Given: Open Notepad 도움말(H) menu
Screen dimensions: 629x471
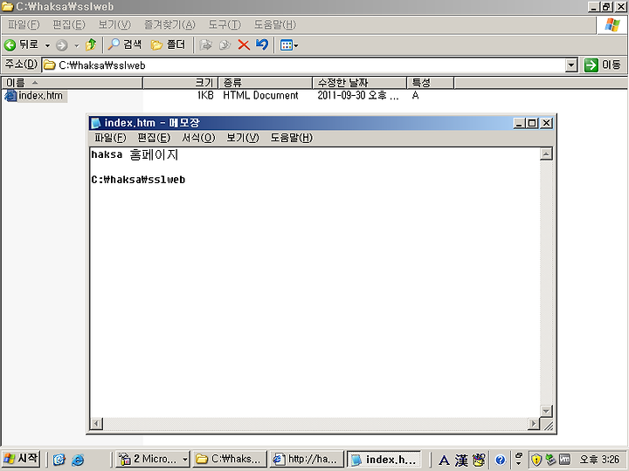Looking at the screenshot, I should click(292, 138).
